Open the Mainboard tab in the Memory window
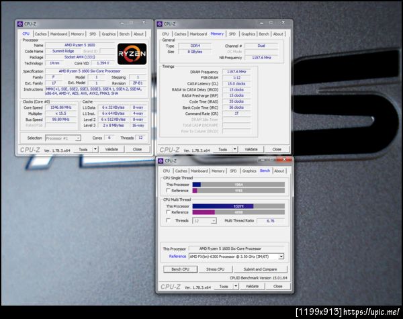This screenshot has width=403, height=319. (198, 34)
